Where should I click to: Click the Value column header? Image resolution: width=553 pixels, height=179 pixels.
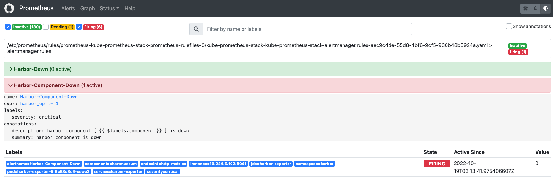[542, 152]
